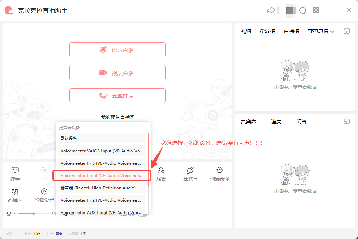Expand the microphone device dropdown arrow
This screenshot has height=239, width=358.
coord(15,214)
